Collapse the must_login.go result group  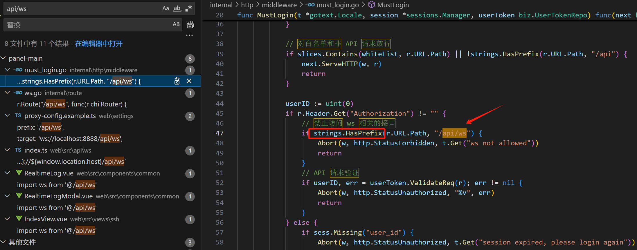pos(8,70)
